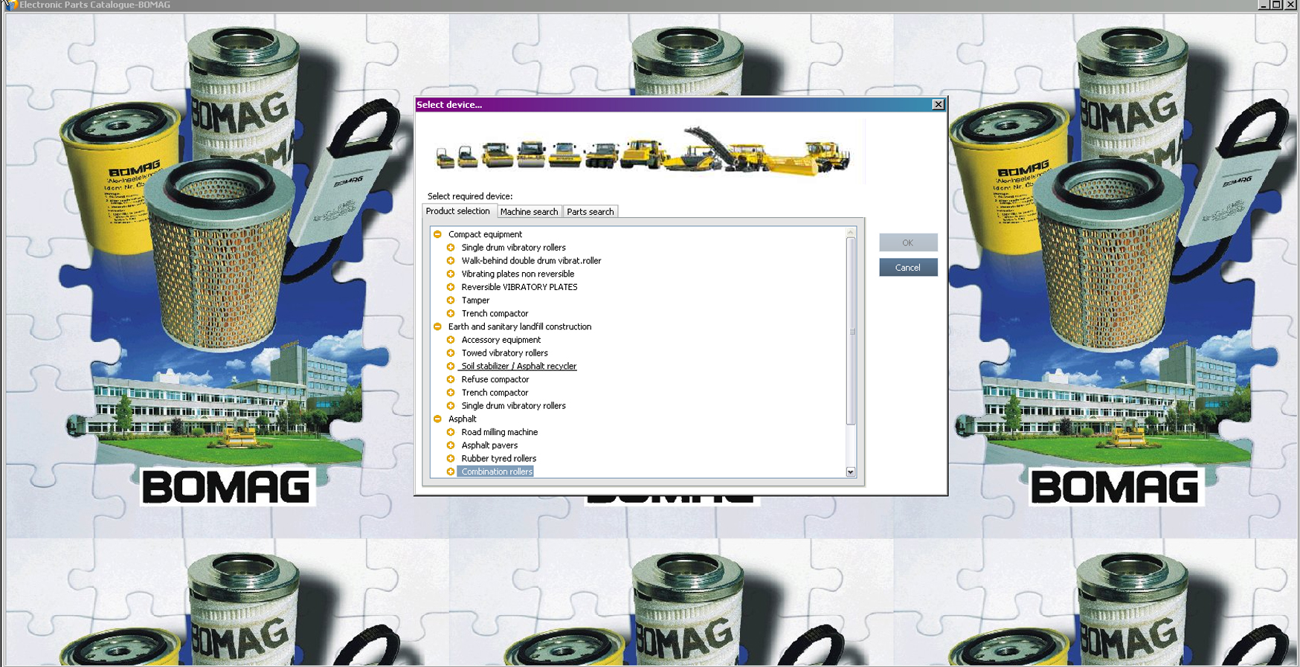Expand Rubber tyred rollers plus icon
Viewport: 1300px width, 667px height.
coord(451,459)
